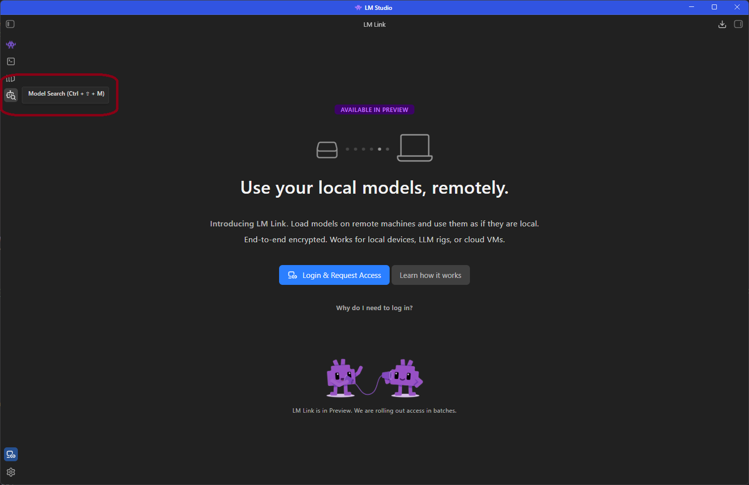The image size is (749, 485).
Task: Toggle the right sidebar panel icon
Action: click(x=738, y=24)
